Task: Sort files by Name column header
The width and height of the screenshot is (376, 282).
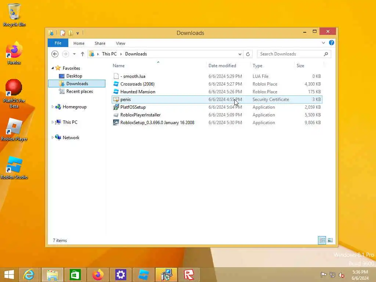Action: click(158, 65)
